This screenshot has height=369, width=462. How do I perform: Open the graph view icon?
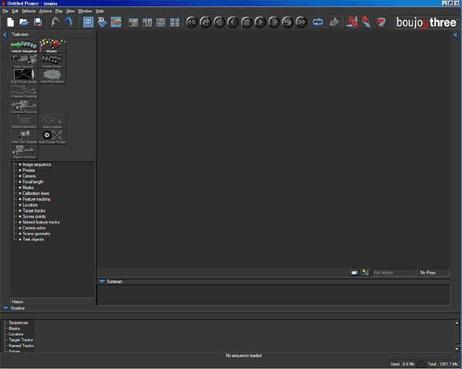coord(115,22)
